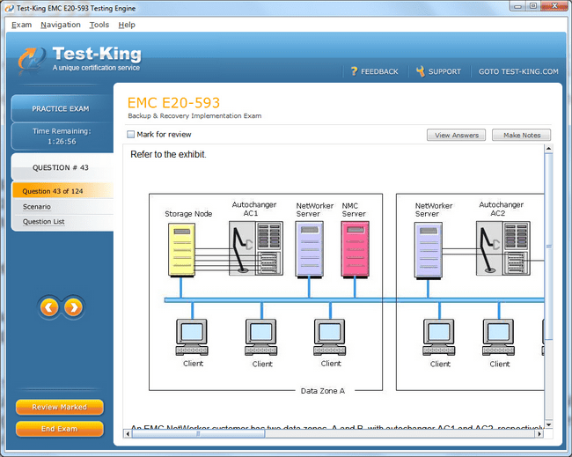Click the PRACTICE EXAM panel
This screenshot has width=572, height=457.
tap(62, 108)
